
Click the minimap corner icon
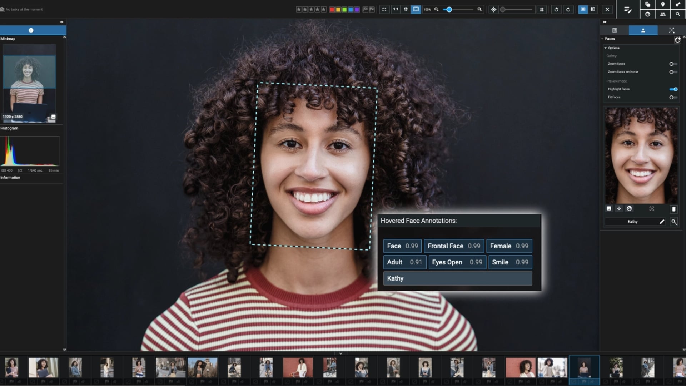(x=53, y=117)
